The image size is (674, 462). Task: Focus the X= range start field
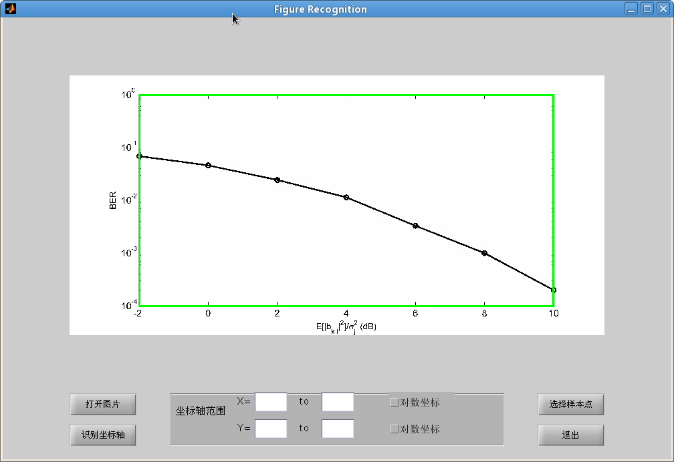(x=271, y=402)
